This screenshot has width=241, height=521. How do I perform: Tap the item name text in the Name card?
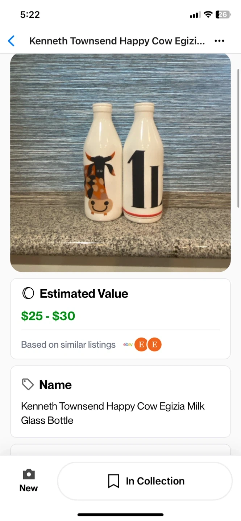click(112, 413)
